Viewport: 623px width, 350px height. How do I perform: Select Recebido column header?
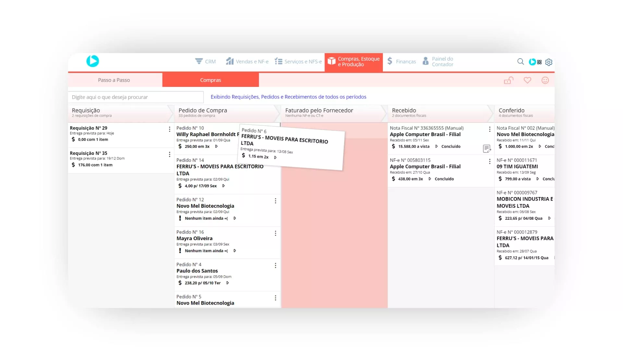(x=441, y=113)
